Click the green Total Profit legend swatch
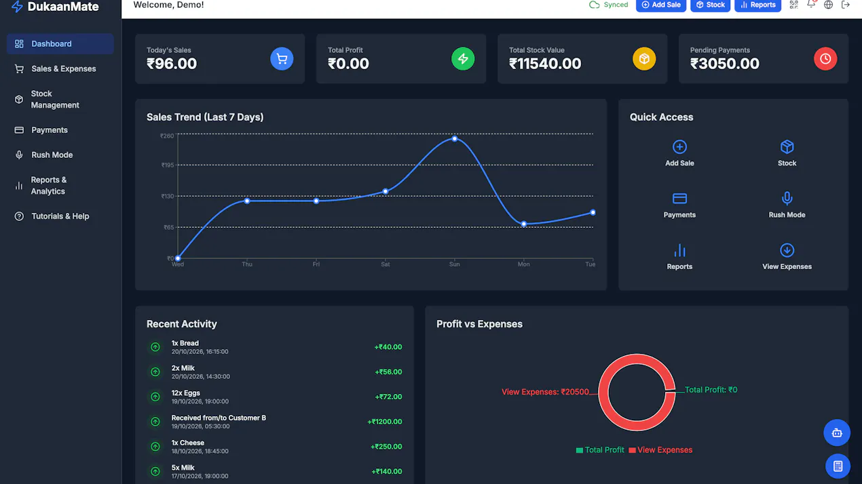Screen dimensions: 862x484 [x=580, y=450]
